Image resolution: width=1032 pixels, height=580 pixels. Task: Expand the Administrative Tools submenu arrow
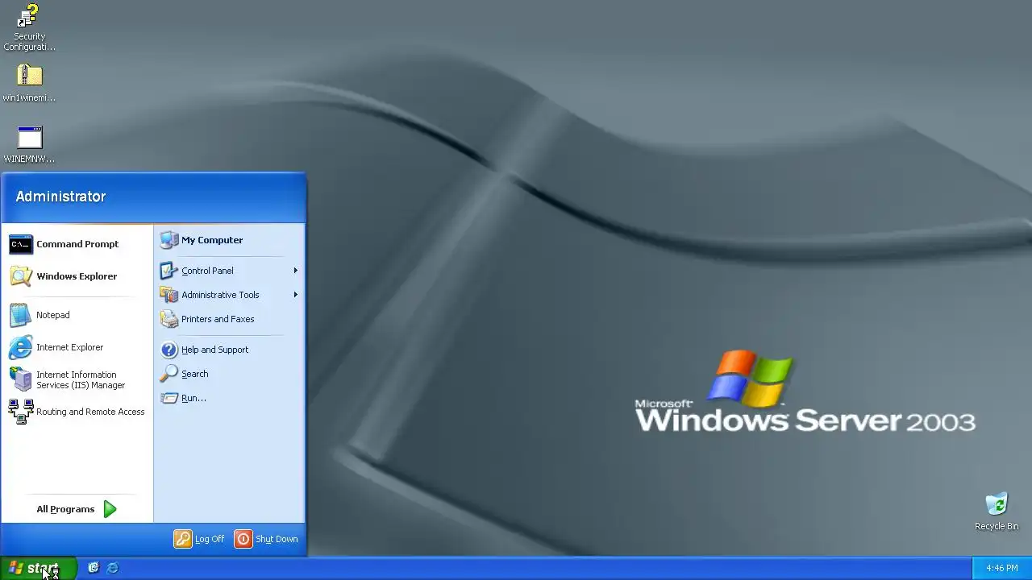(296, 295)
